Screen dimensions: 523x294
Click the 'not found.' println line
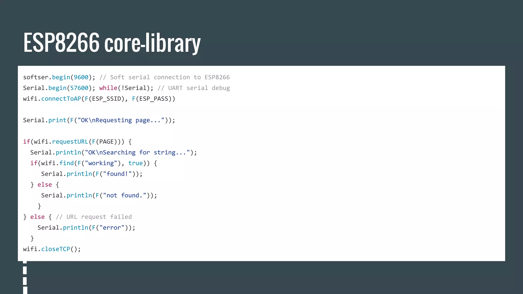[99, 195]
